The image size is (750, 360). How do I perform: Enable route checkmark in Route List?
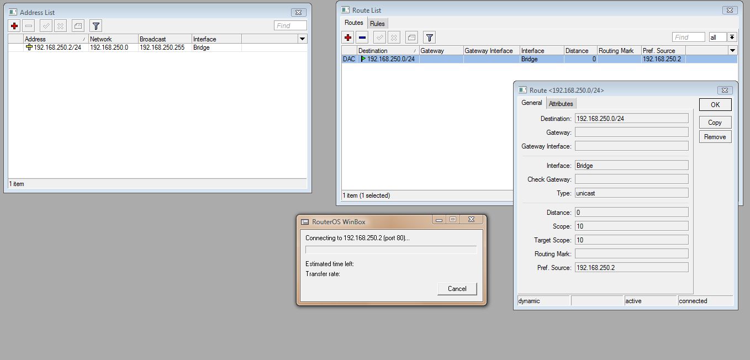pyautogui.click(x=380, y=38)
